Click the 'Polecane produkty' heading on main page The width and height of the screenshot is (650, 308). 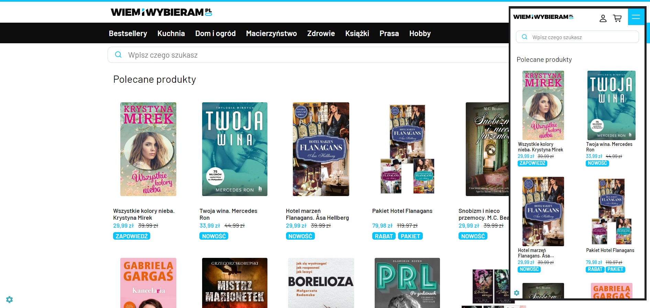[x=155, y=80]
